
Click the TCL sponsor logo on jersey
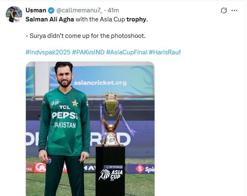(x=64, y=107)
